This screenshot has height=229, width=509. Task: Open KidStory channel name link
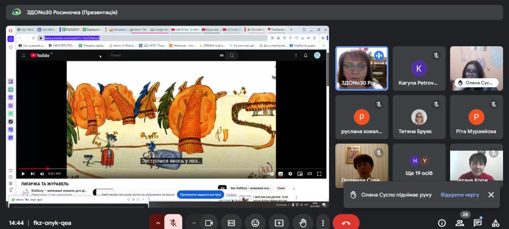(x=59, y=191)
